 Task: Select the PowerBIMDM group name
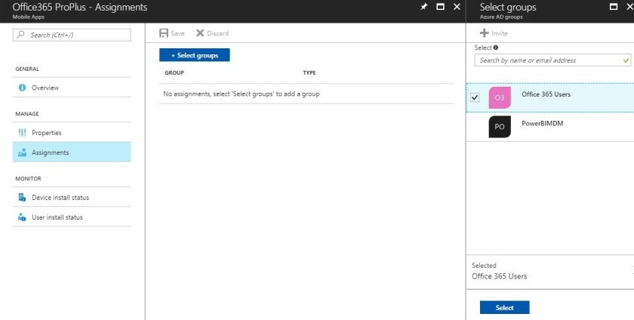click(x=542, y=123)
